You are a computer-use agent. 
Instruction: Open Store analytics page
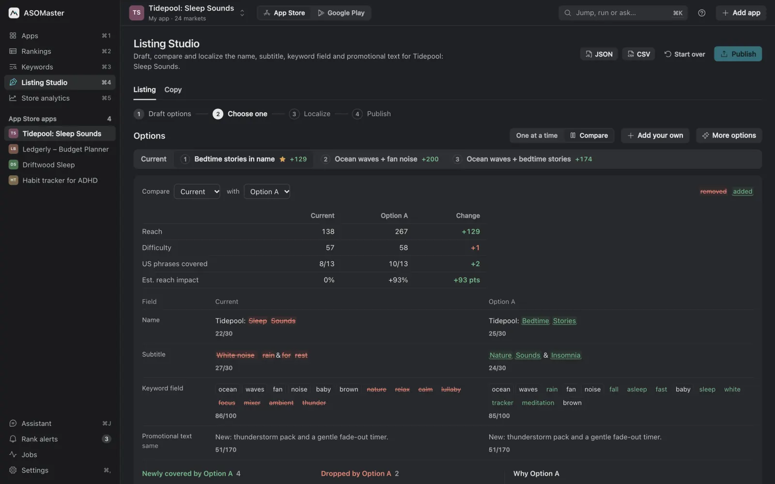(60, 98)
